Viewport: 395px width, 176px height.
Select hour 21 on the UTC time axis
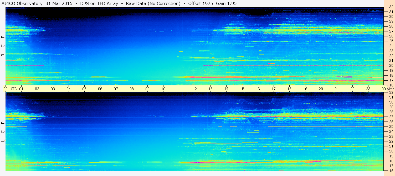pyautogui.click(x=337, y=89)
